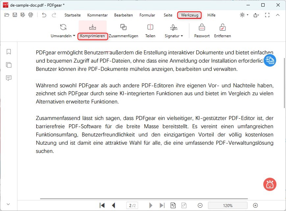Switch to the Werkzeug tab

[x=189, y=15]
